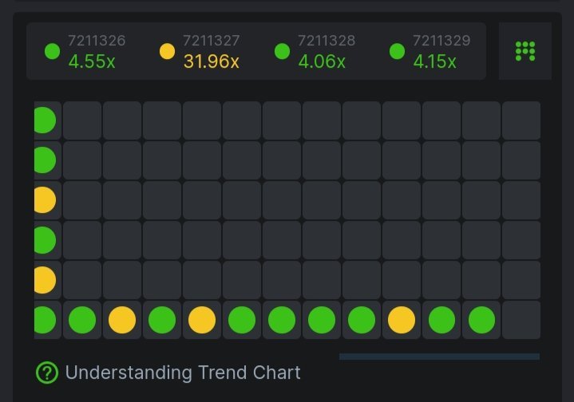Click green dot beside round 7211326
Screen dimensions: 574x402
pyautogui.click(x=52, y=52)
